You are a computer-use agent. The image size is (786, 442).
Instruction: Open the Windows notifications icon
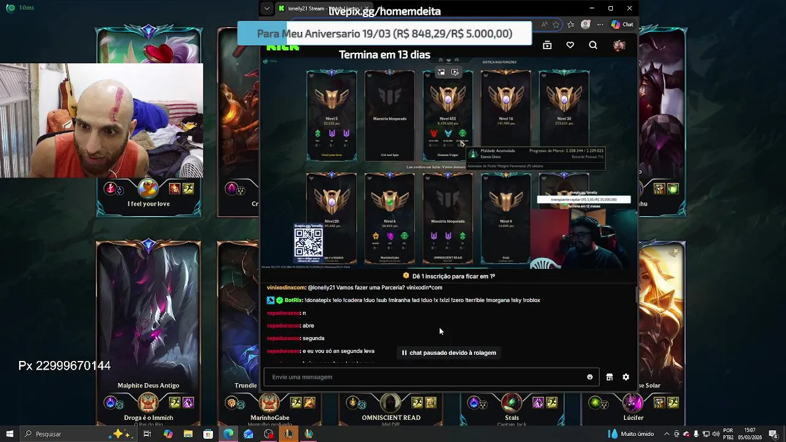(773, 434)
